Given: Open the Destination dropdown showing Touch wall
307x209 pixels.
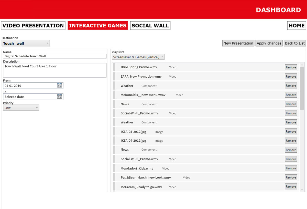Looking at the screenshot, I should click(26, 43).
